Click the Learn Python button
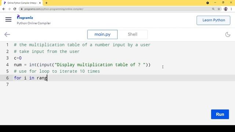 213,20
